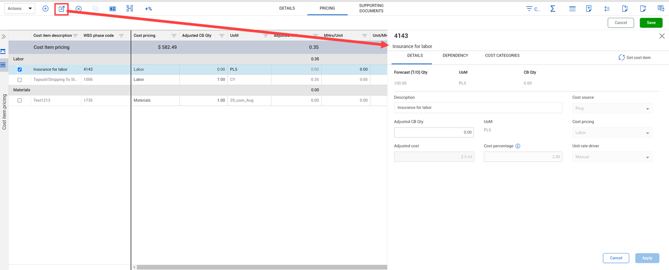Click the green Save button
Viewport: 669px width, 270px height.
[x=651, y=23]
